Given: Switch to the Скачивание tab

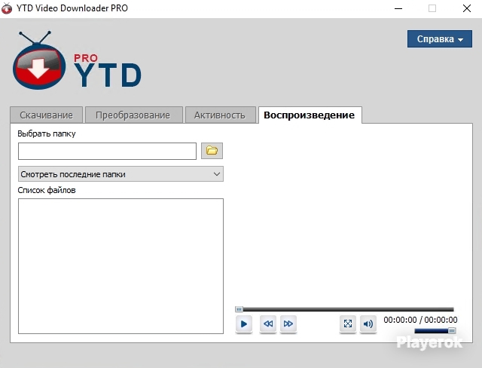Looking at the screenshot, I should coord(47,115).
